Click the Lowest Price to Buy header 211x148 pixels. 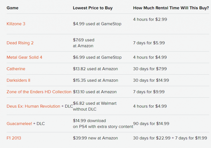(93, 8)
